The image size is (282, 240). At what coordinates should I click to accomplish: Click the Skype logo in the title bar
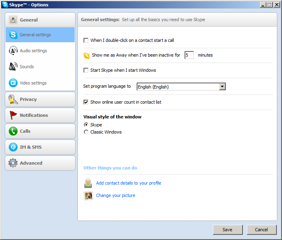pyautogui.click(x=5, y=4)
